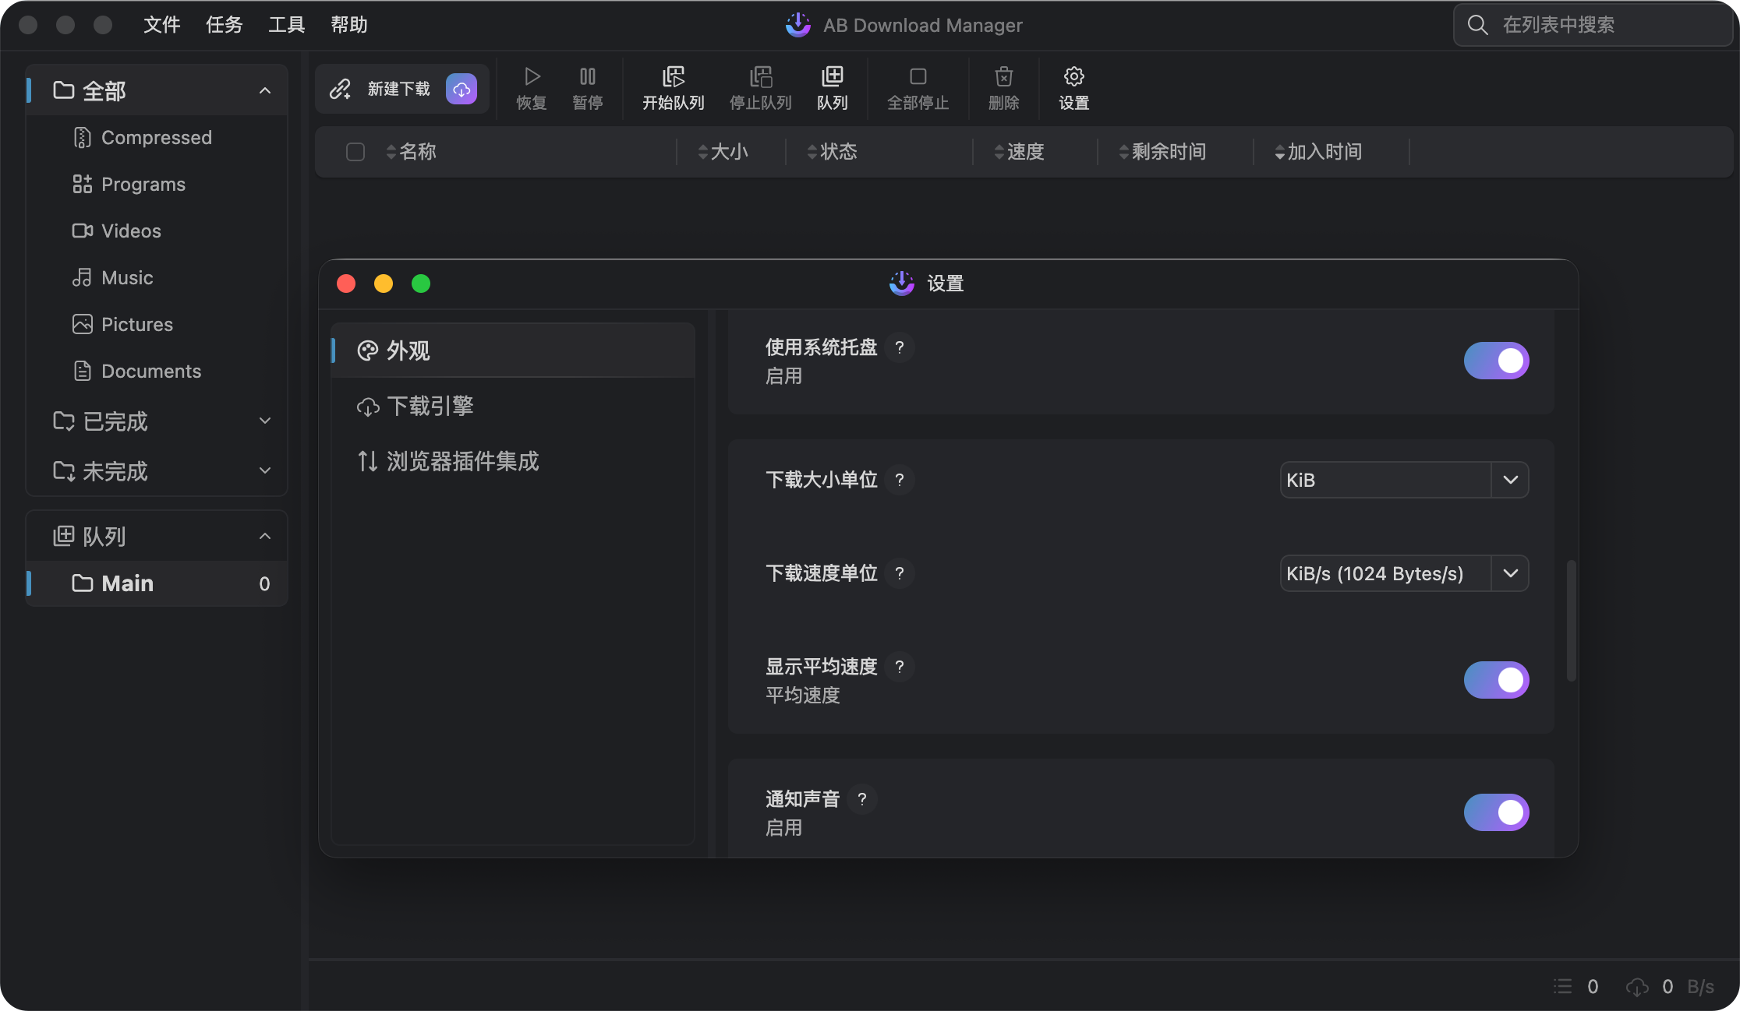This screenshot has width=1740, height=1011.
Task: Start the queue with 开始队列
Action: tap(674, 89)
